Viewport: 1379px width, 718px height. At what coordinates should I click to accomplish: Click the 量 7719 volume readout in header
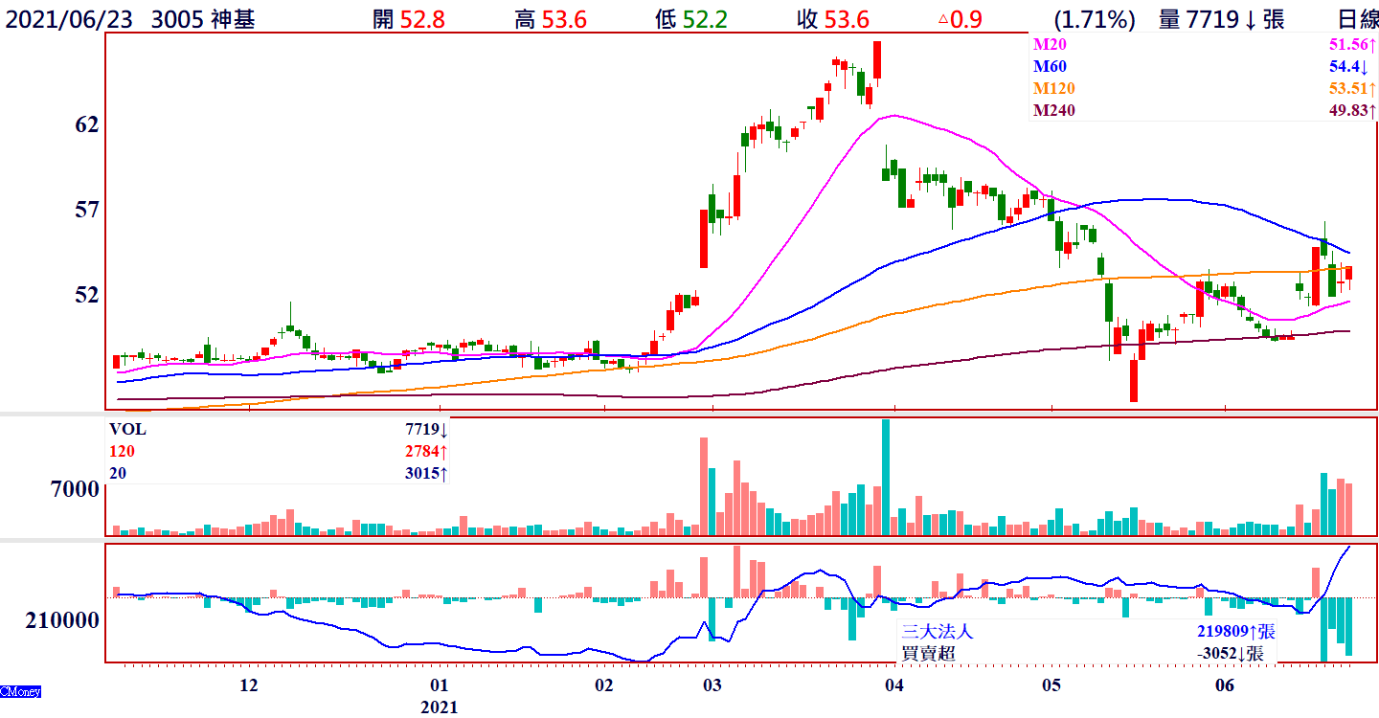[1221, 19]
